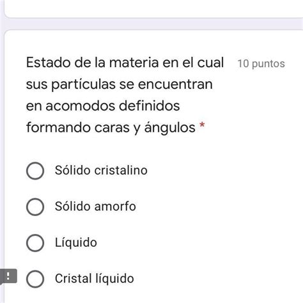Click blank space below 10 puntos

point(261,96)
